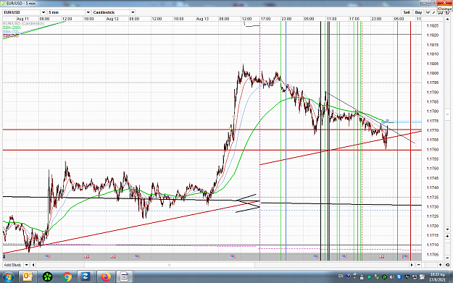Click the EMA (72) legend label
453x283 pixels.
coord(11,31)
